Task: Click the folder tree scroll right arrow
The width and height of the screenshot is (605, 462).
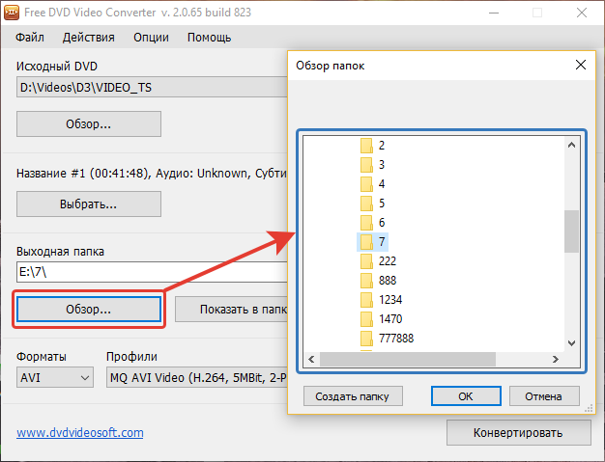Action: click(555, 359)
